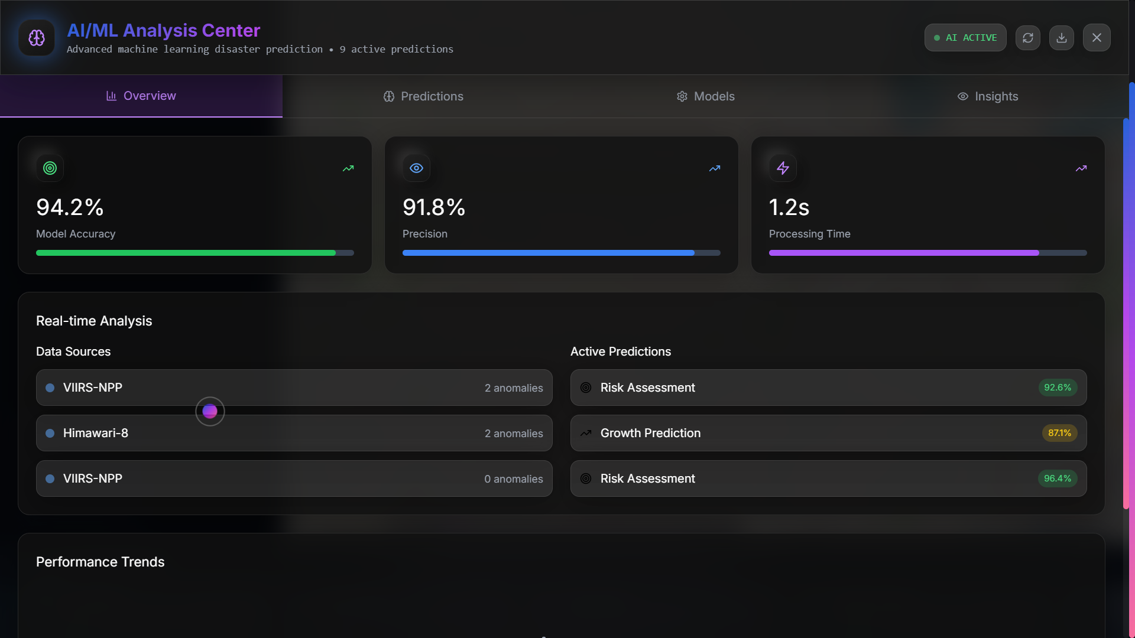Click the download export icon
1135x638 pixels.
[x=1061, y=38]
